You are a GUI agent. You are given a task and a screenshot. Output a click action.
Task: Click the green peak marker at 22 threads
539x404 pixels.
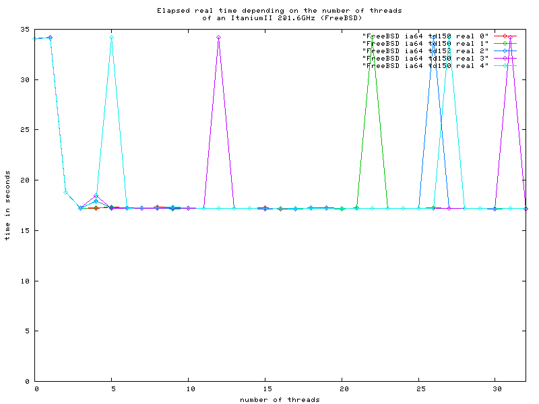372,38
